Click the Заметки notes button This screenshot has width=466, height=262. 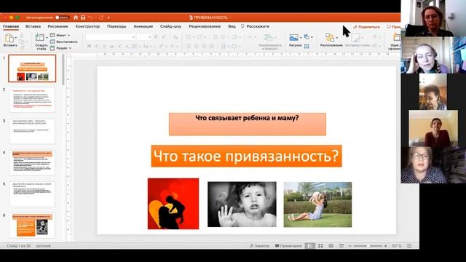[259, 246]
